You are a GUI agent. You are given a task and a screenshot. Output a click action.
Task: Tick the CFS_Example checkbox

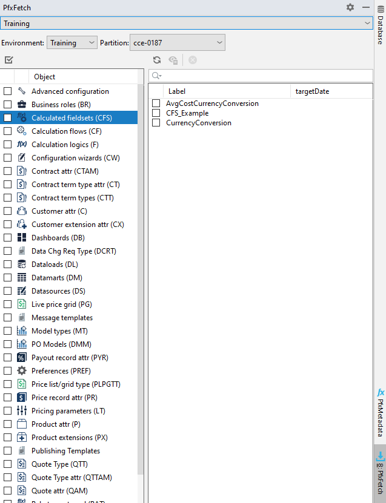[x=156, y=113]
